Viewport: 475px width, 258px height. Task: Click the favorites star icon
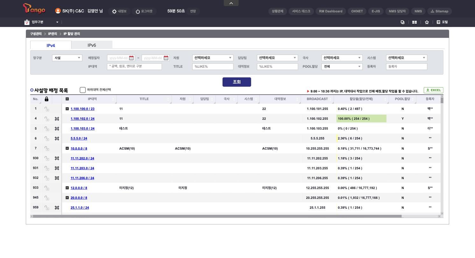(x=427, y=22)
